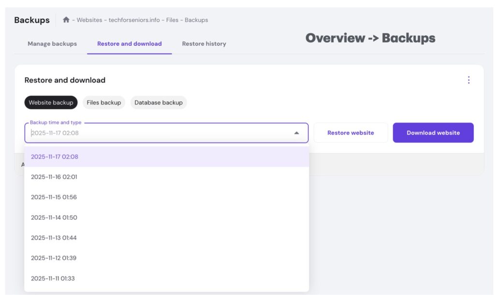Click the home icon in the breadcrumb

click(66, 20)
